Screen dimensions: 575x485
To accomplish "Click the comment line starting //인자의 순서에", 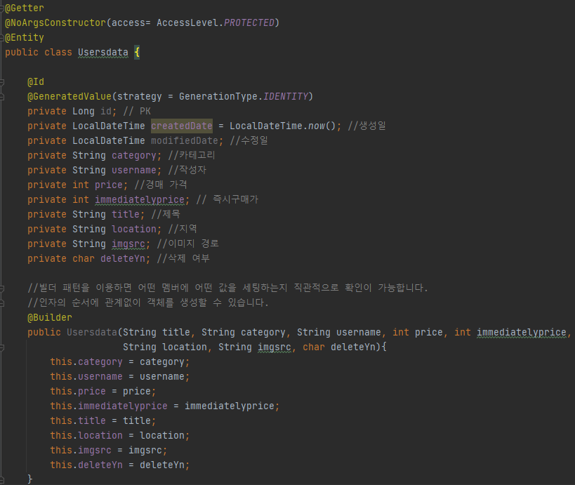I will [x=148, y=303].
